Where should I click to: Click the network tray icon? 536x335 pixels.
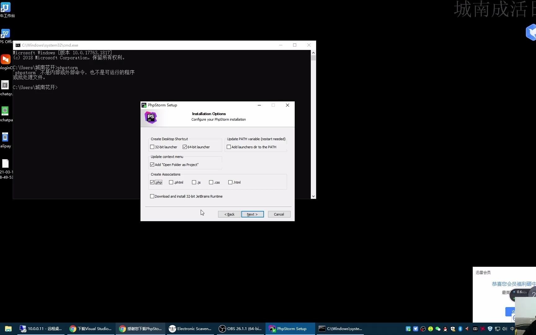[x=498, y=329]
